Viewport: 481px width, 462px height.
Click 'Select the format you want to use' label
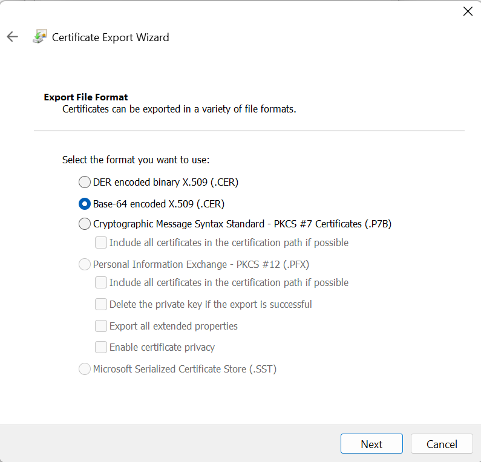(x=136, y=160)
